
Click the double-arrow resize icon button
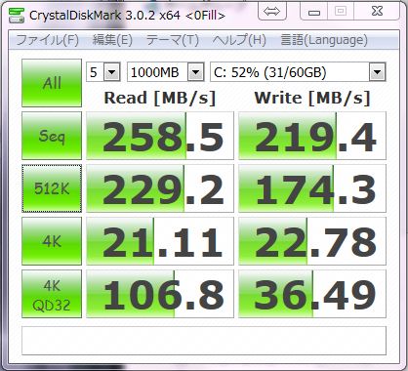(271, 12)
